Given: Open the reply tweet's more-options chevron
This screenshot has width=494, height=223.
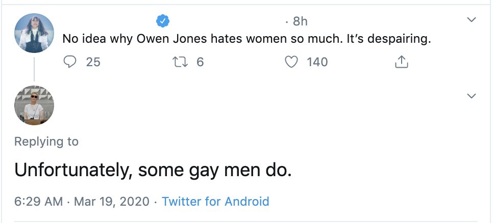Looking at the screenshot, I should click(x=472, y=96).
